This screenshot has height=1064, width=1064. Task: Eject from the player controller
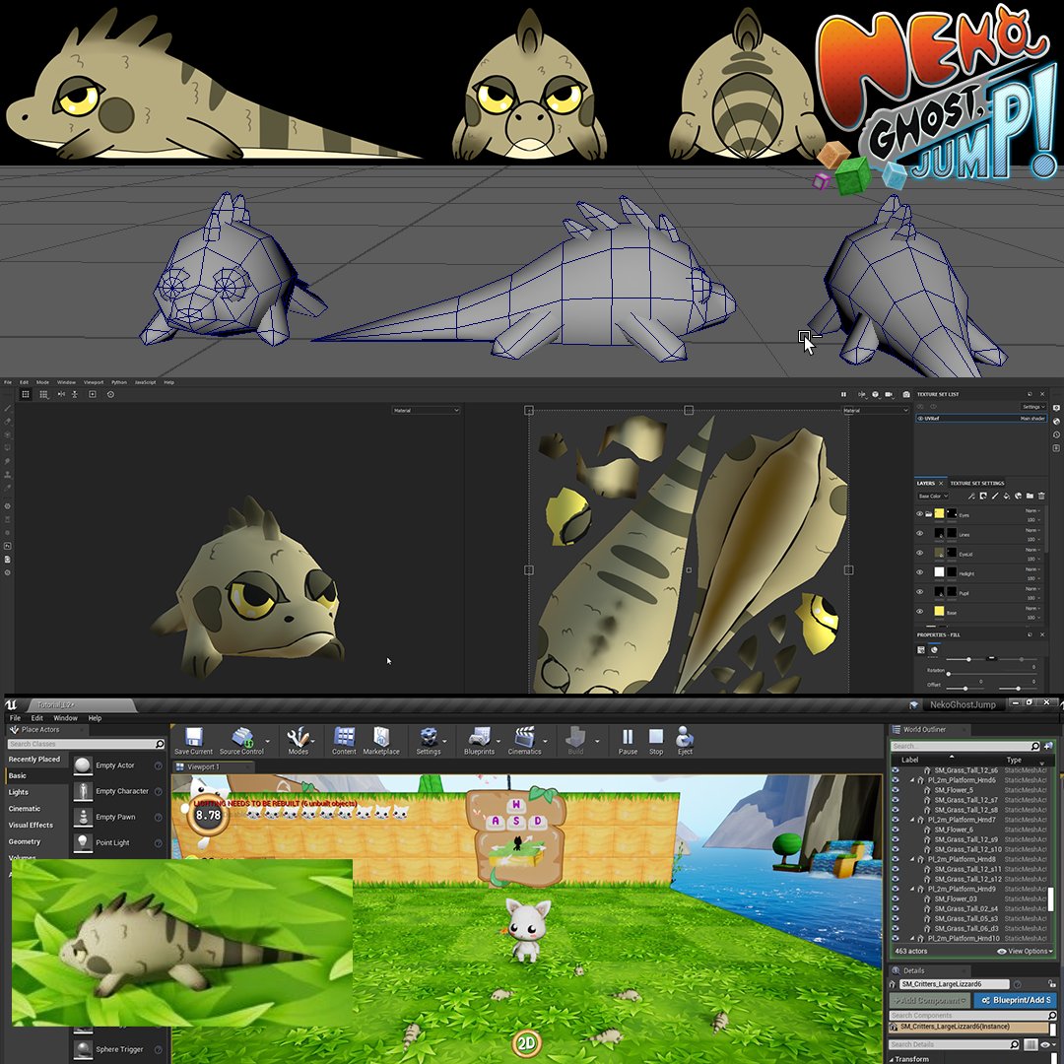point(685,740)
